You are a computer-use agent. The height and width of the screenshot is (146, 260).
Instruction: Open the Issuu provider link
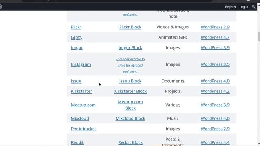coord(76,81)
